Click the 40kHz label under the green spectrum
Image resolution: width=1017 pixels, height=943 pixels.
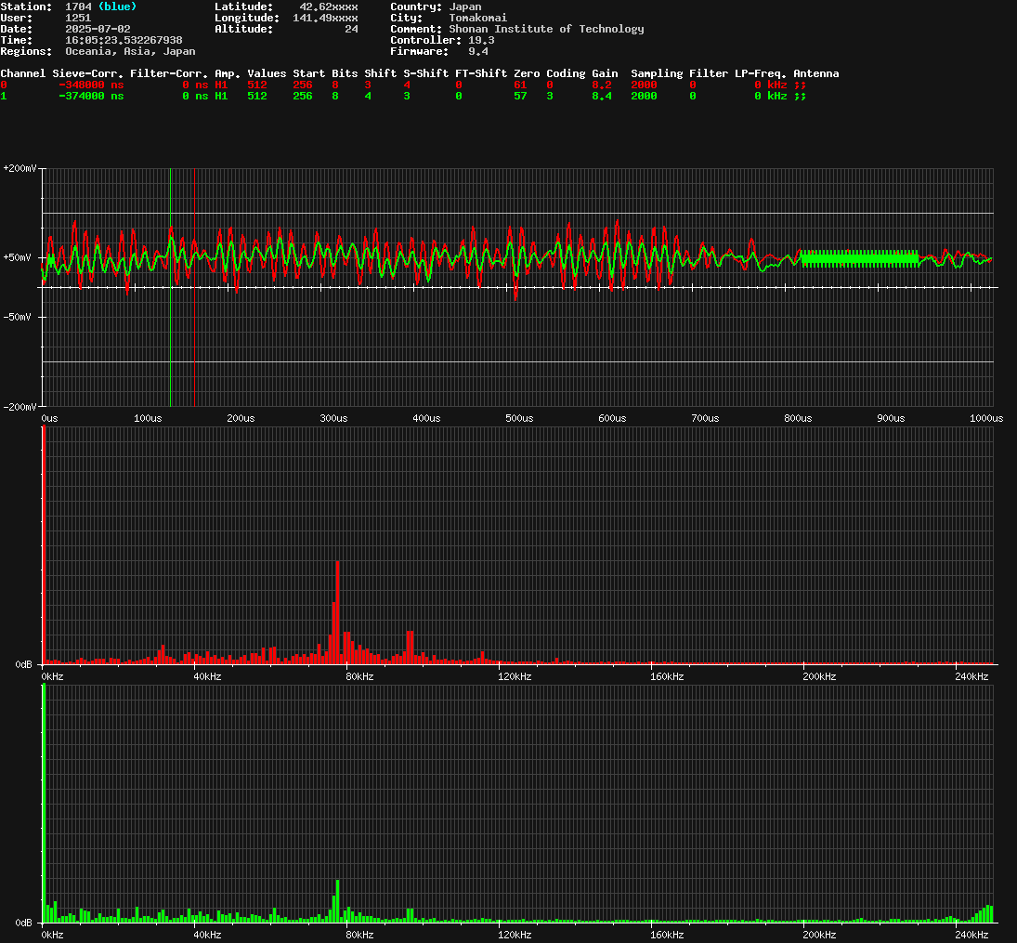pyautogui.click(x=207, y=936)
